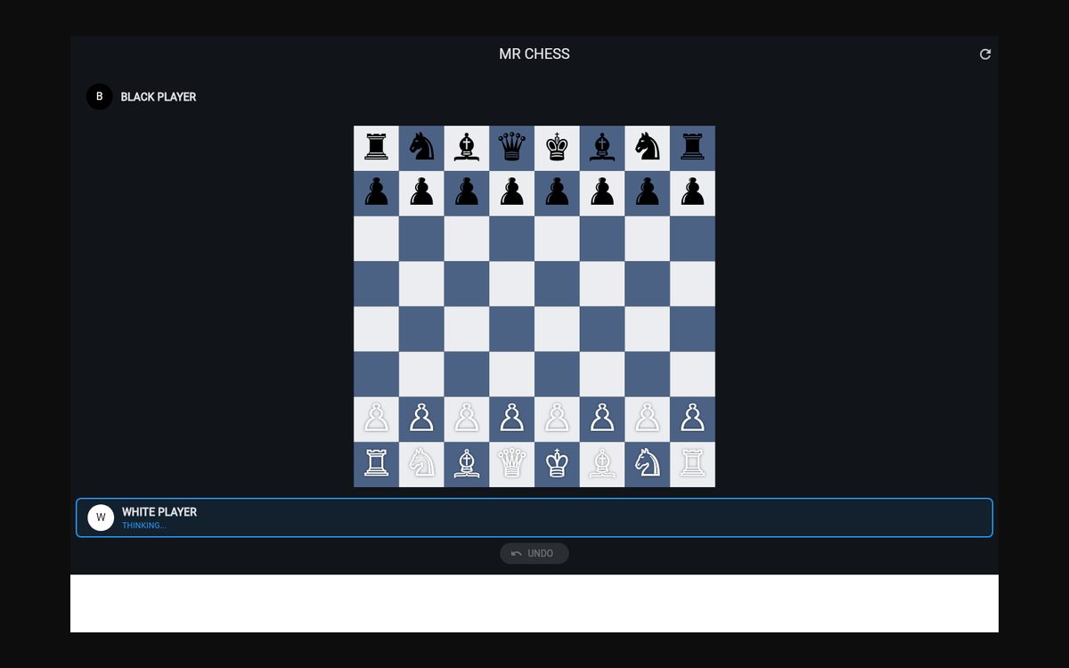
Task: Select the white pawn on h2
Action: [x=693, y=419]
